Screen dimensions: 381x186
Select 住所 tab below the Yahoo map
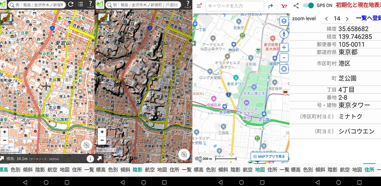coord(272,170)
